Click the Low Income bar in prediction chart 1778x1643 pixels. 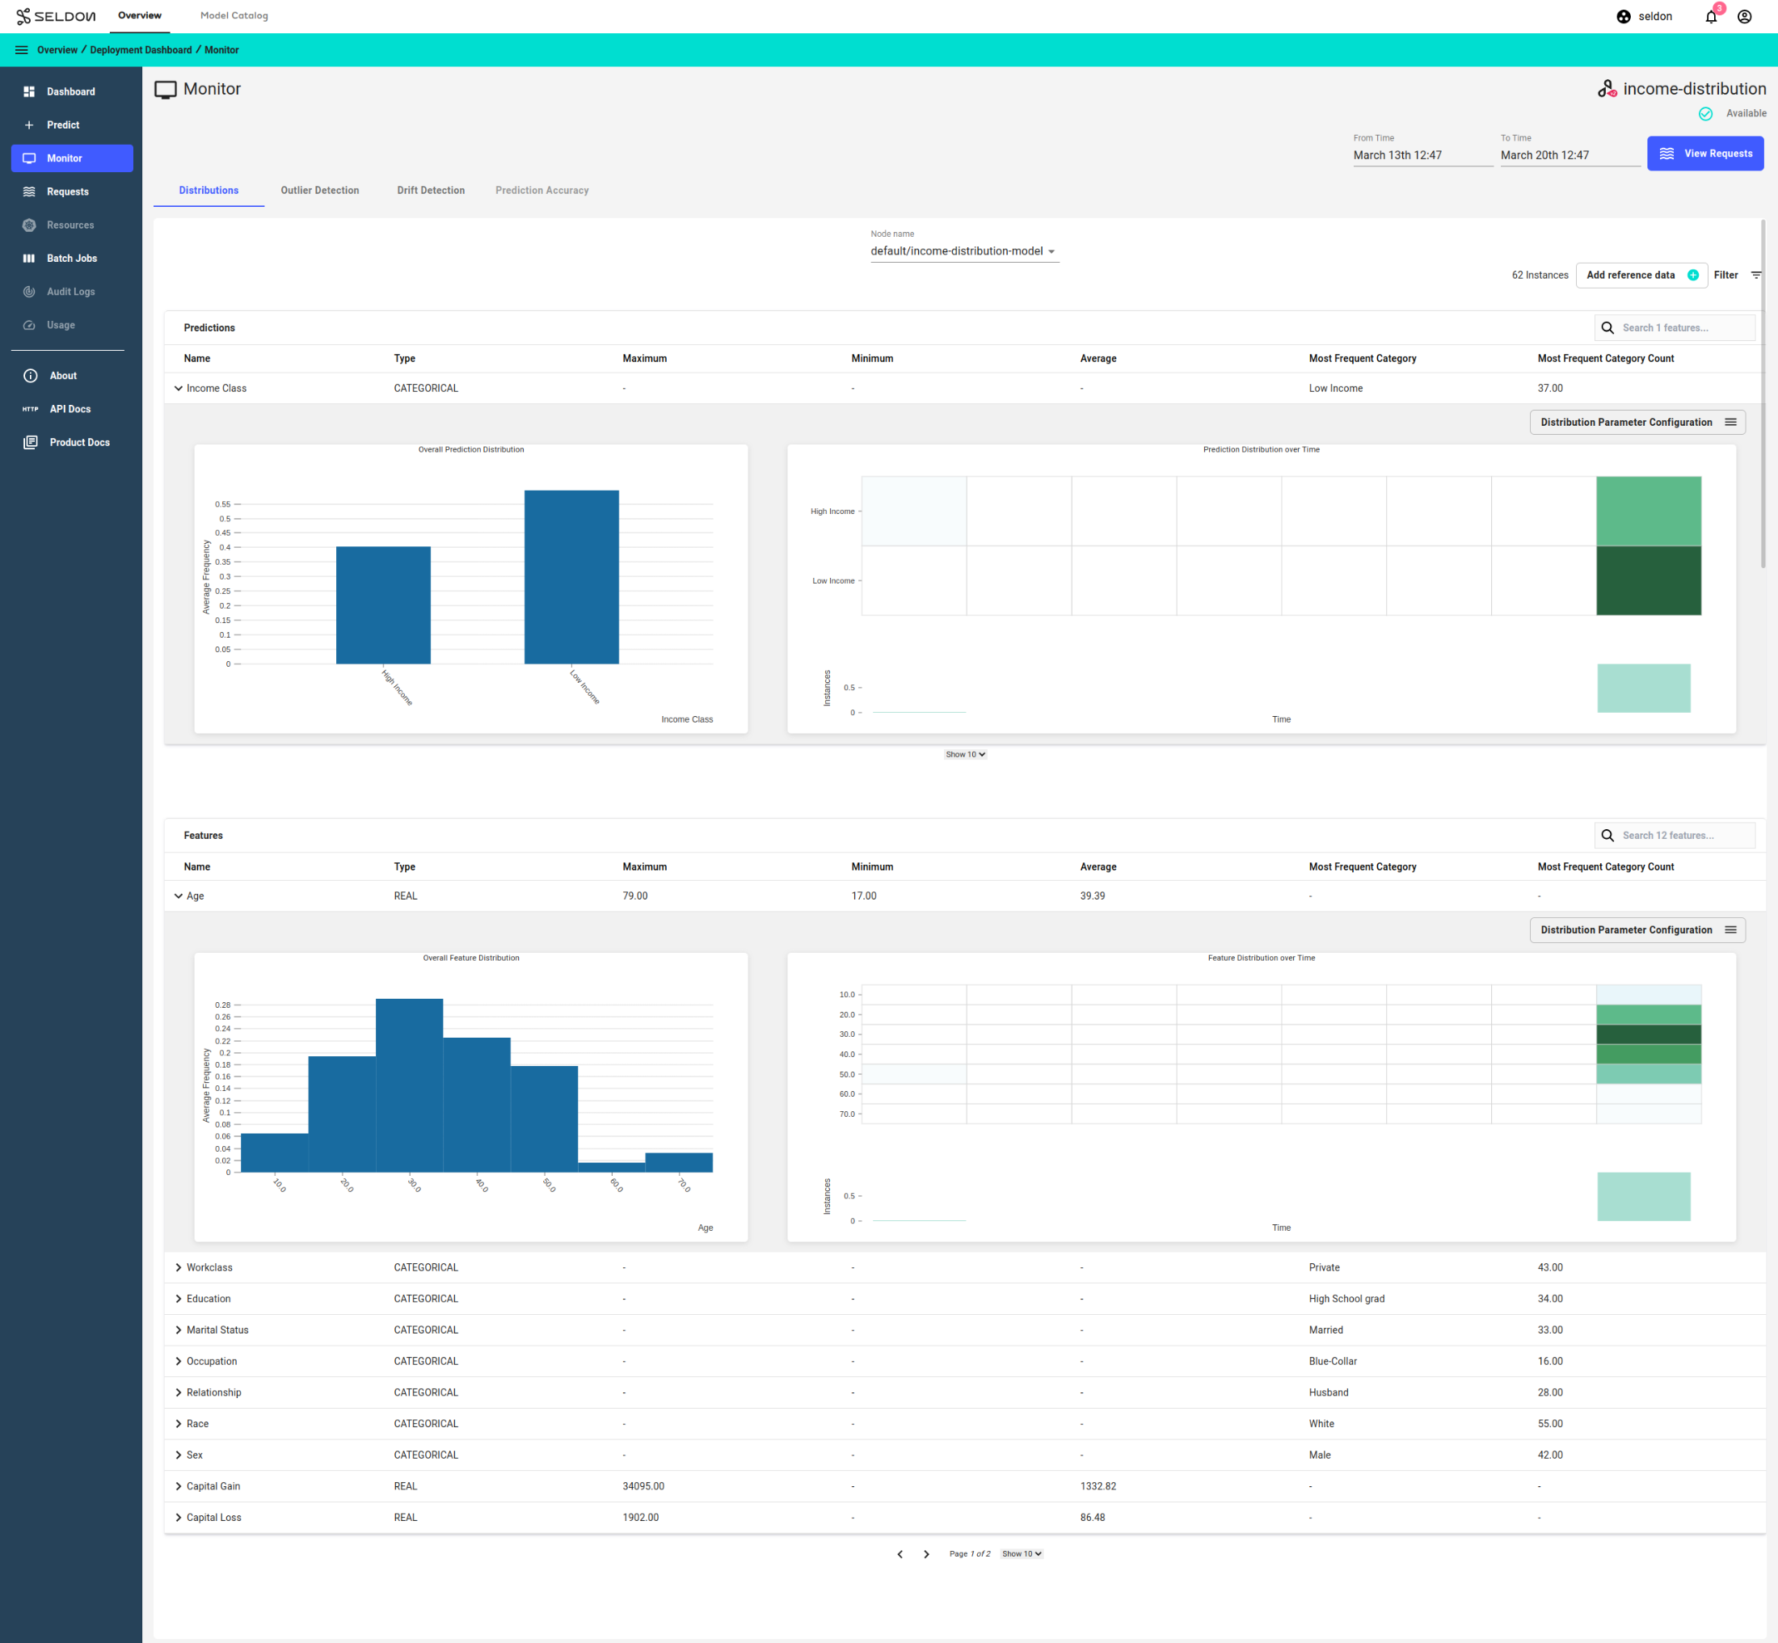click(x=571, y=577)
